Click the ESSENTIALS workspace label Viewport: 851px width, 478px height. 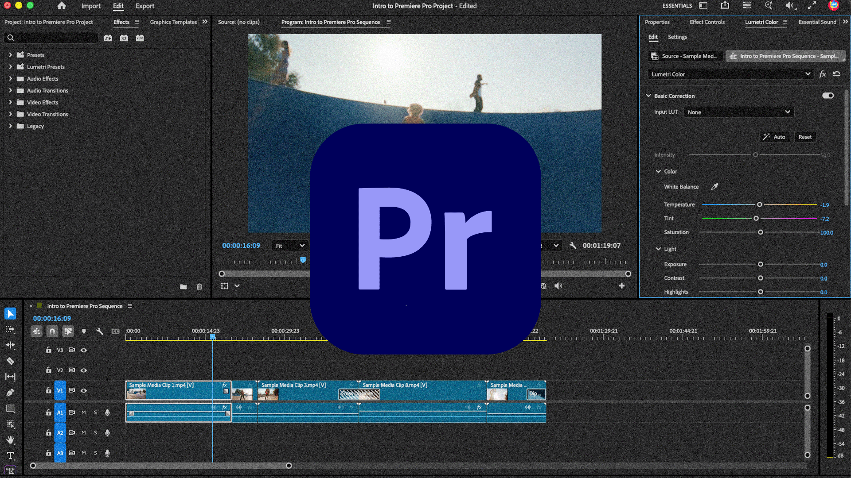pos(677,6)
